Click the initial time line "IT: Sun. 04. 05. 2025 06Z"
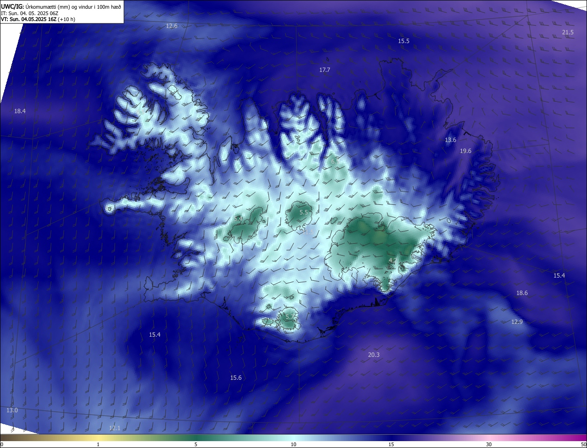 point(29,13)
